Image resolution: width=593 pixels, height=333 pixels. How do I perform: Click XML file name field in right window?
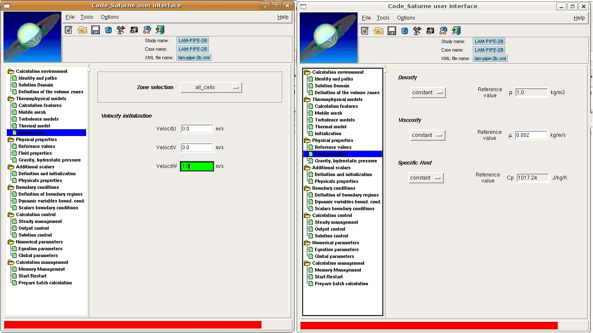coord(490,58)
